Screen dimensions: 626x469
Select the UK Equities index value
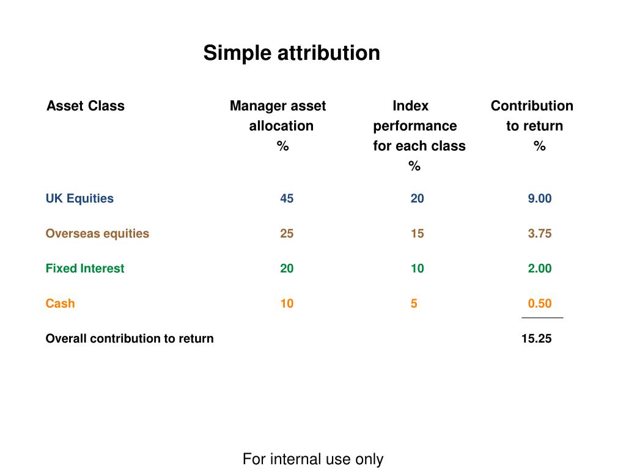tap(417, 198)
